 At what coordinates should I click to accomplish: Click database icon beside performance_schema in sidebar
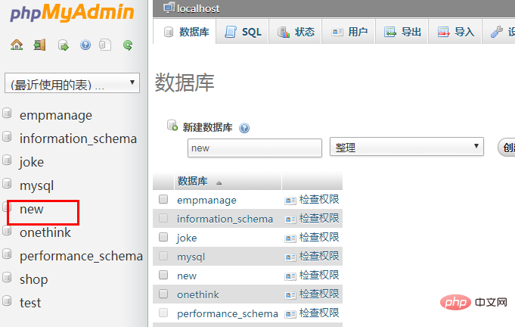click(7, 254)
